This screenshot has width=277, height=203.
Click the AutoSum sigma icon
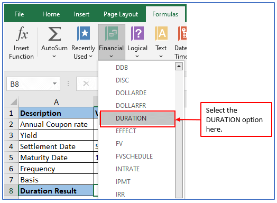54,34
